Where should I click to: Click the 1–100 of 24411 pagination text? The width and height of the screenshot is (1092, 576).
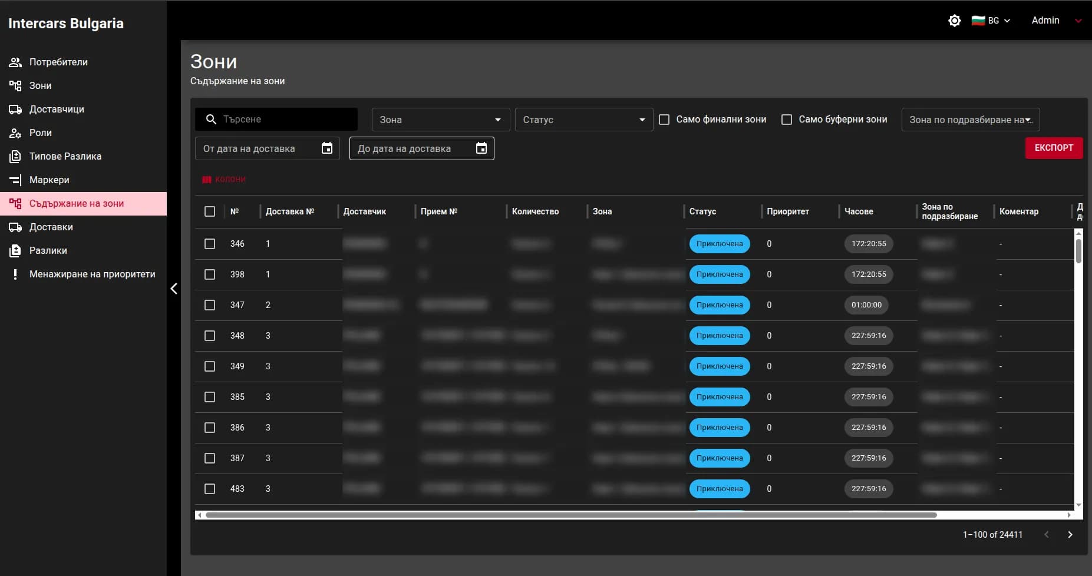[x=992, y=535]
